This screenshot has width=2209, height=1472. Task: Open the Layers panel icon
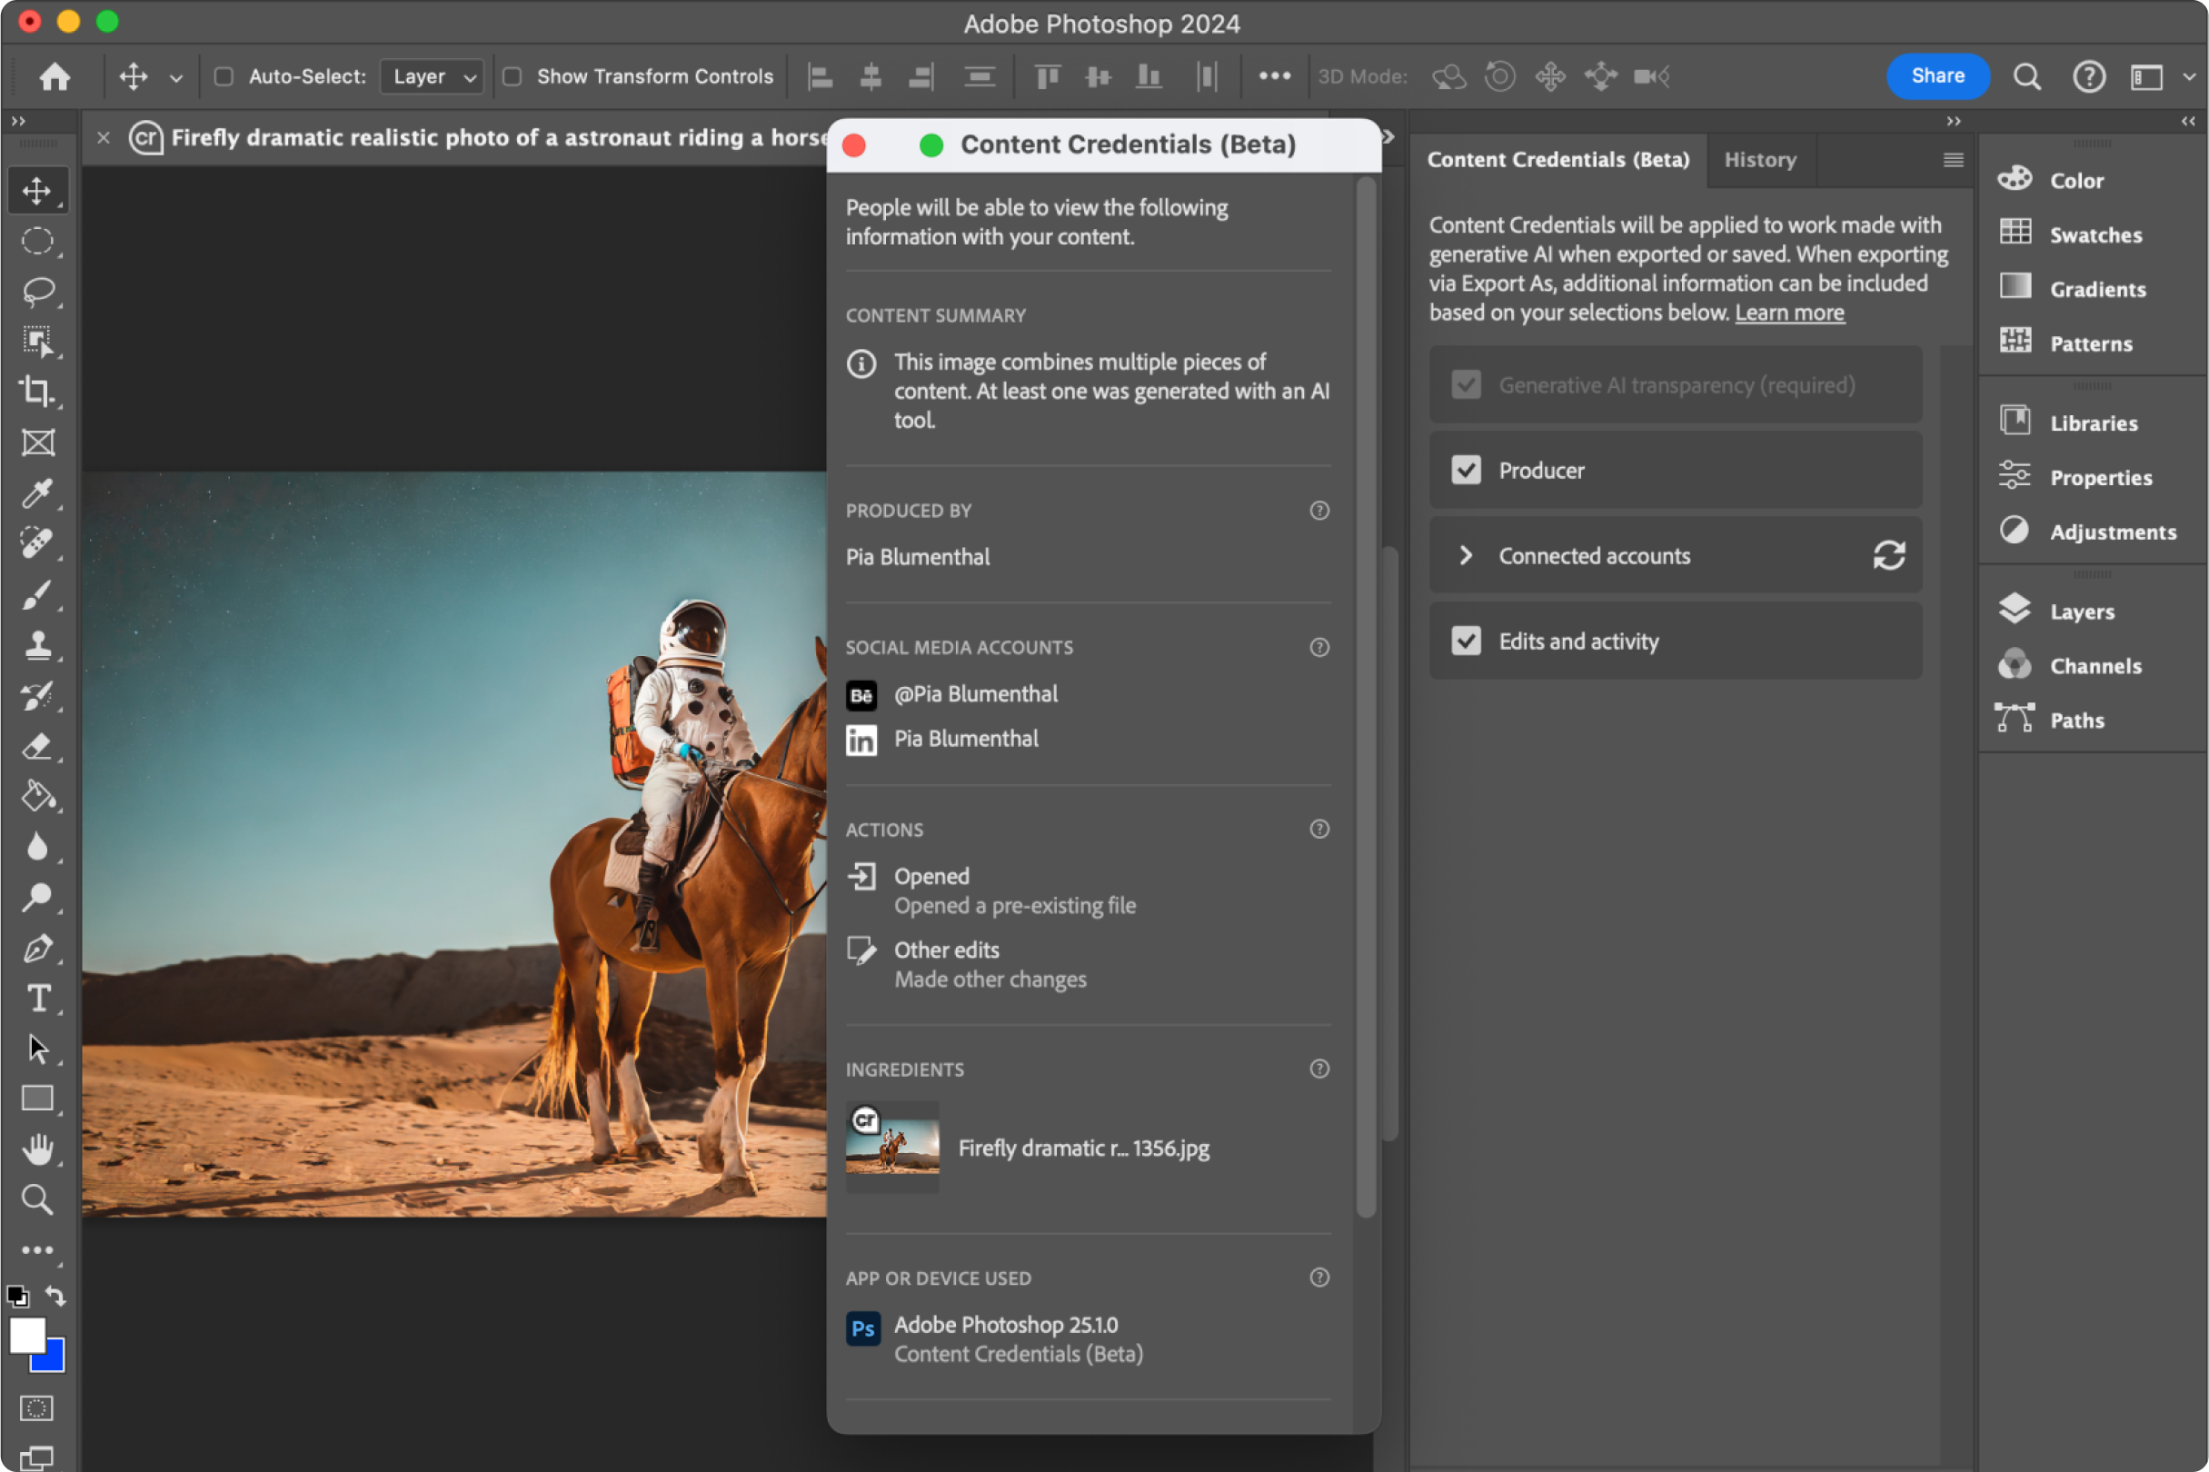2015,612
